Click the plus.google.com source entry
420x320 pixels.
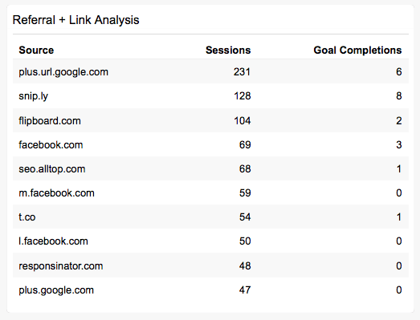pyautogui.click(x=56, y=290)
